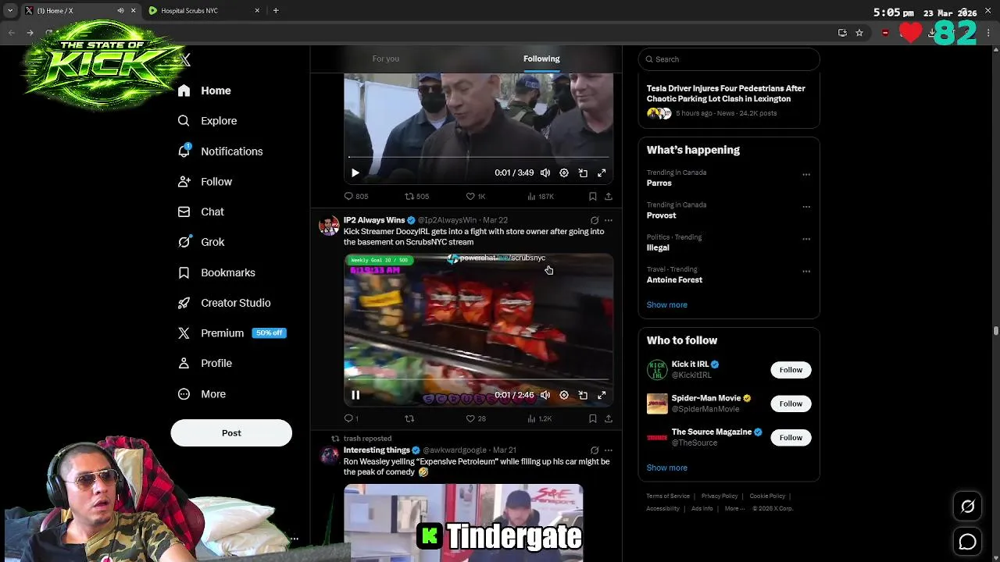Bookmark the top video post
Screen dimensions: 1000x562
click(593, 197)
